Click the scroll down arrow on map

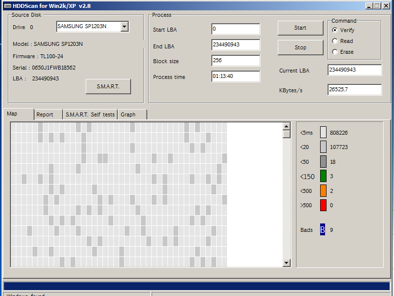point(287,263)
